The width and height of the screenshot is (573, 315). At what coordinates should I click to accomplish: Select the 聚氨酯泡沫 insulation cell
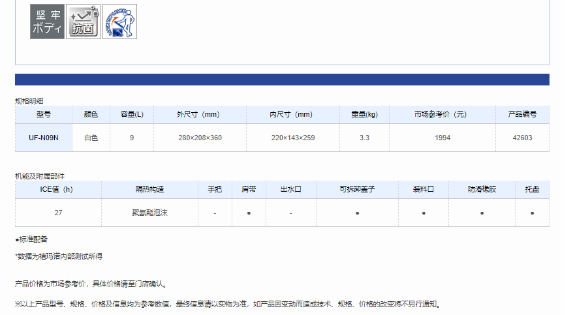[x=150, y=213]
